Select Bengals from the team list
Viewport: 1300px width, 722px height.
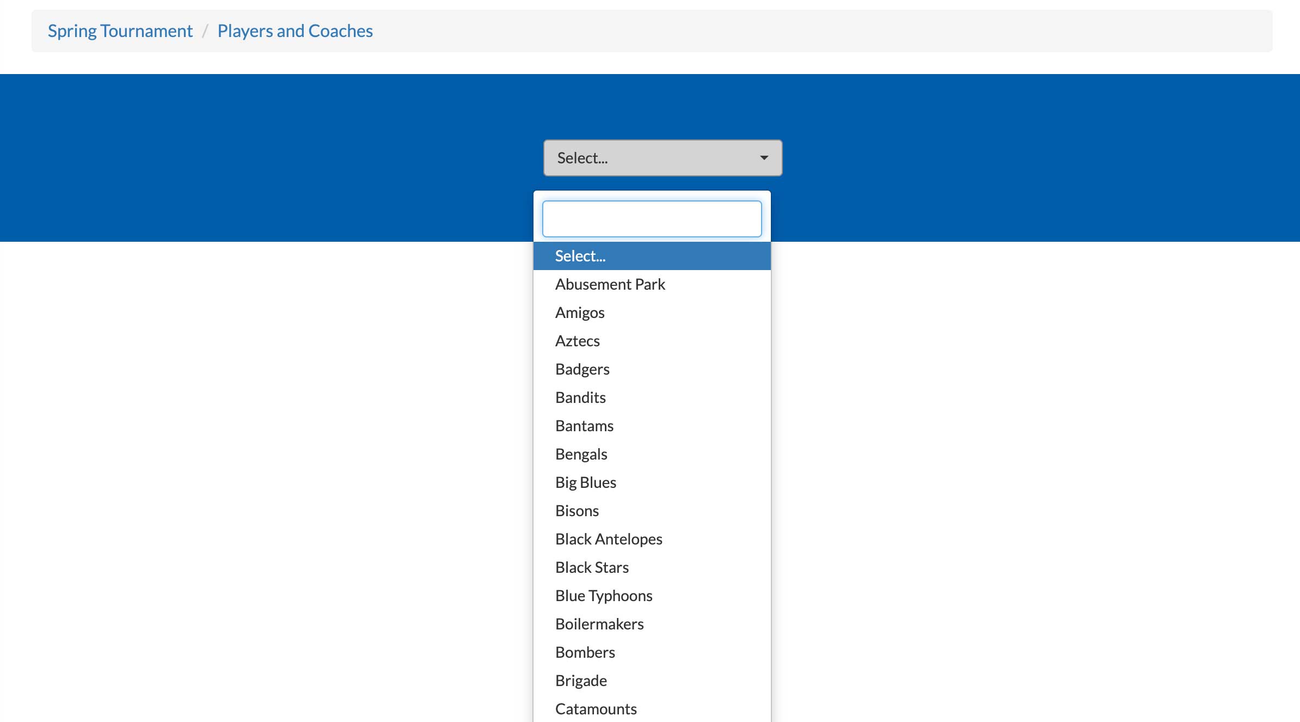[580, 452]
